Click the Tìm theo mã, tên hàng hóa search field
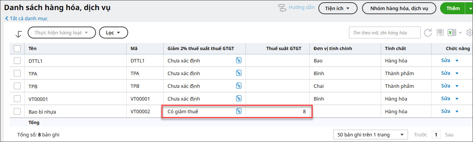473x142 pixels. (x=384, y=33)
